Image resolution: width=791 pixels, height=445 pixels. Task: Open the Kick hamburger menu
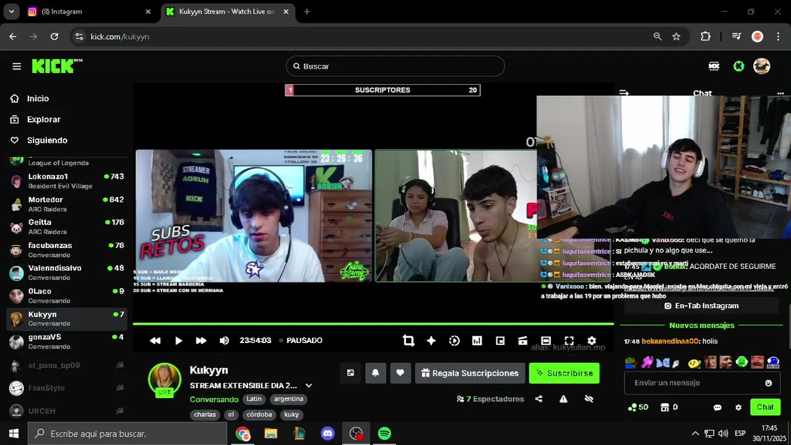pos(17,66)
